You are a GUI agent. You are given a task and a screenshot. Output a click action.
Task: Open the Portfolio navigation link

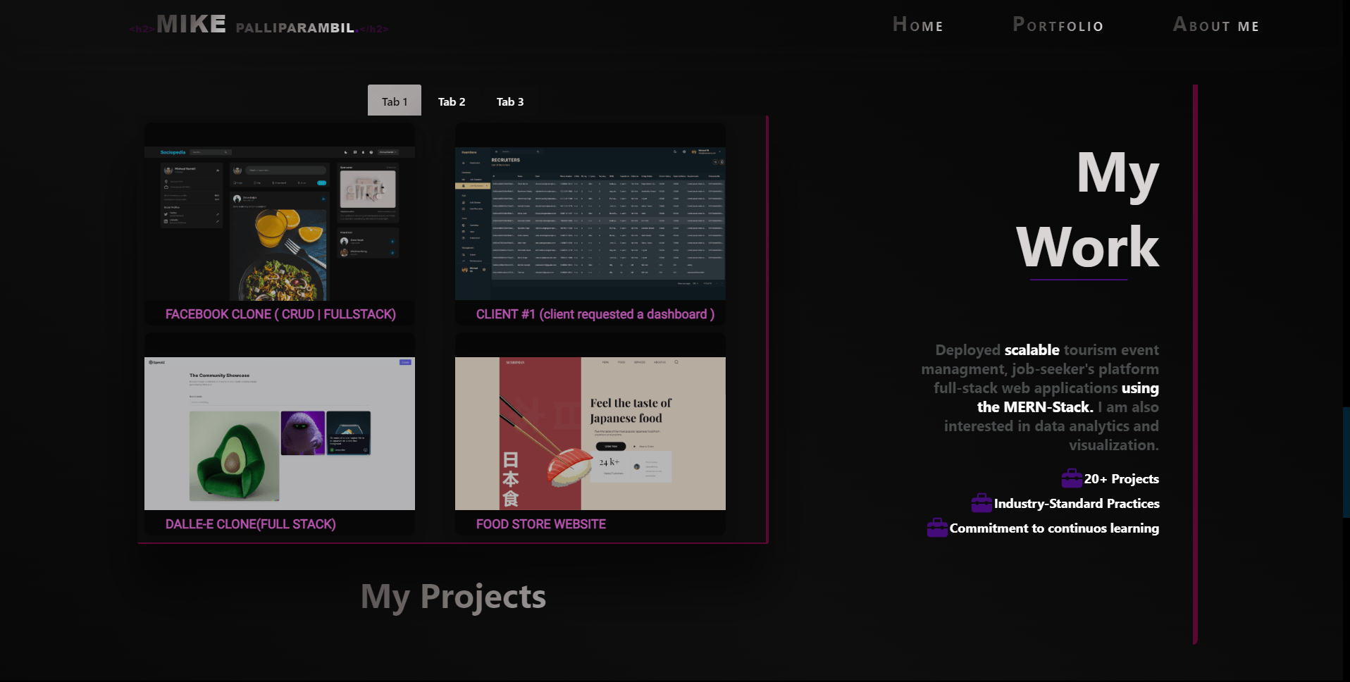[x=1058, y=25]
